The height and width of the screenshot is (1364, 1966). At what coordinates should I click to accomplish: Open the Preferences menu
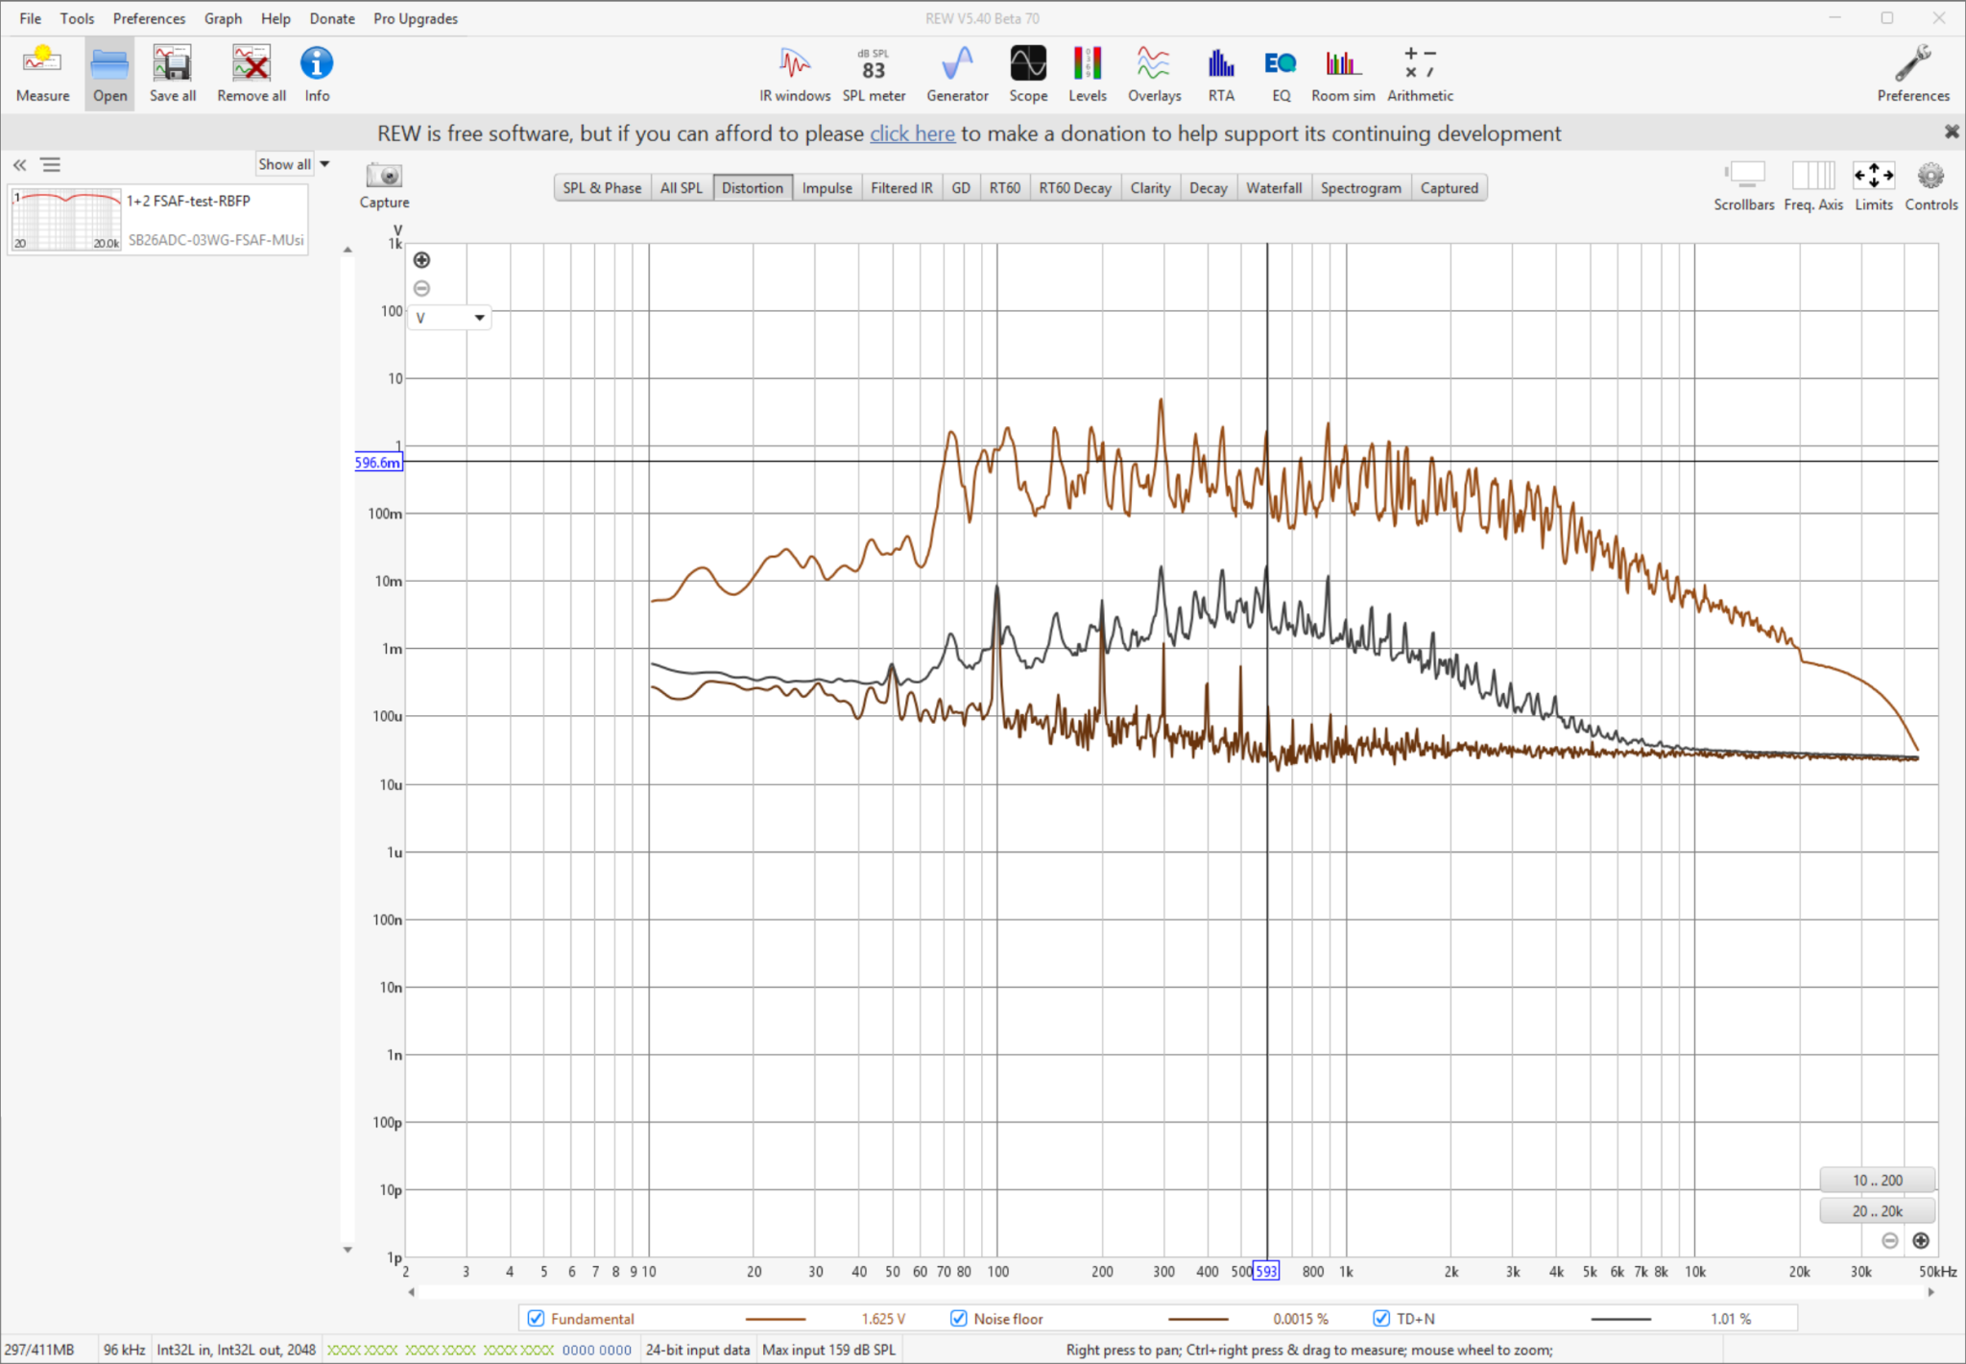149,18
